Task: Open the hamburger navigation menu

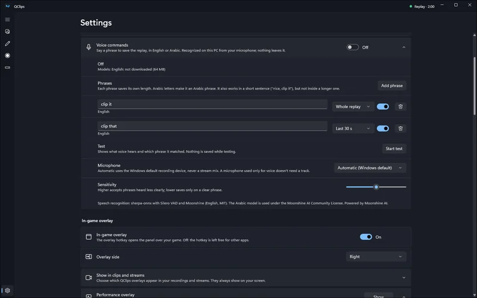Action: pyautogui.click(x=7, y=19)
